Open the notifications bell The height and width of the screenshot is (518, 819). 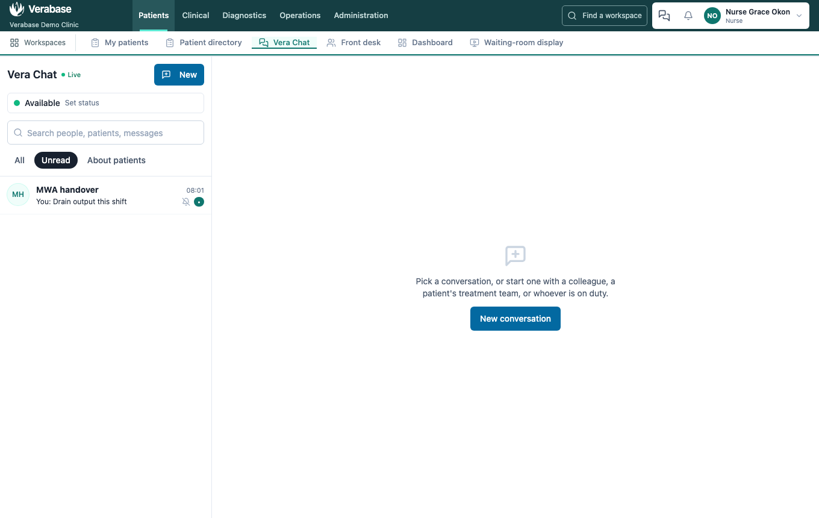[688, 16]
